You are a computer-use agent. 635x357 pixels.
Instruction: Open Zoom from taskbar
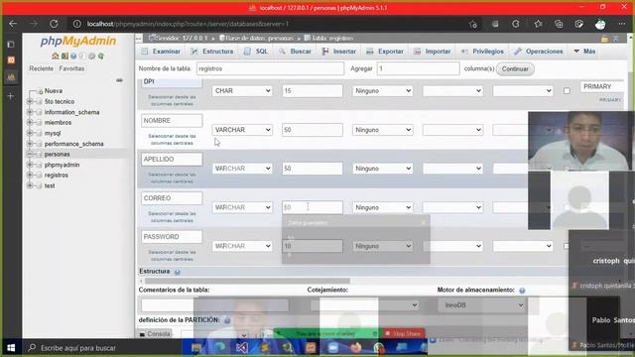pos(333,347)
